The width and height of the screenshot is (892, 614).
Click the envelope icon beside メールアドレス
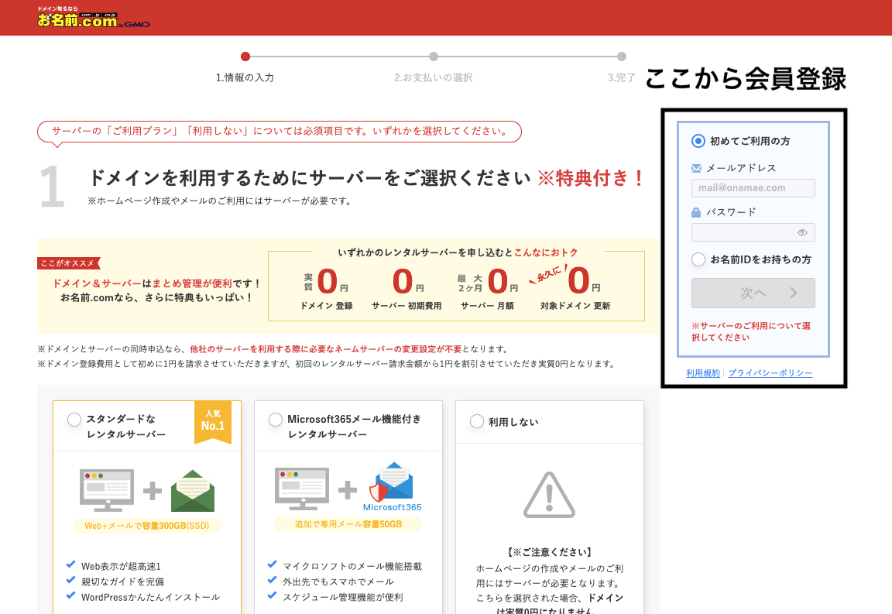pyautogui.click(x=696, y=168)
